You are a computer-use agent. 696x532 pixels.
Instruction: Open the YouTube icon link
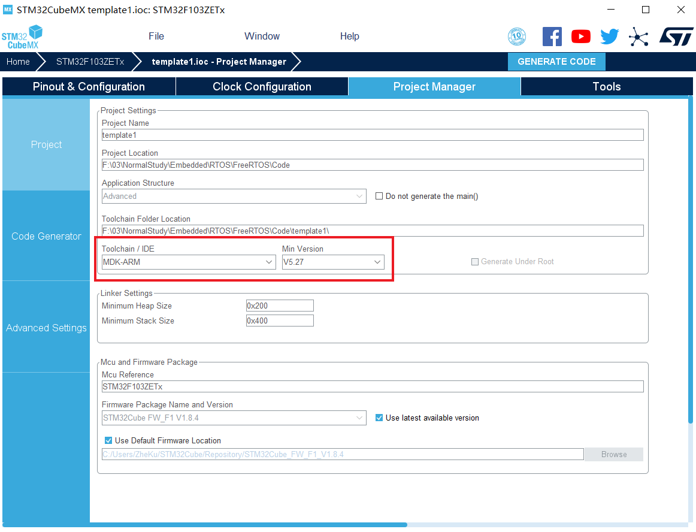(580, 37)
